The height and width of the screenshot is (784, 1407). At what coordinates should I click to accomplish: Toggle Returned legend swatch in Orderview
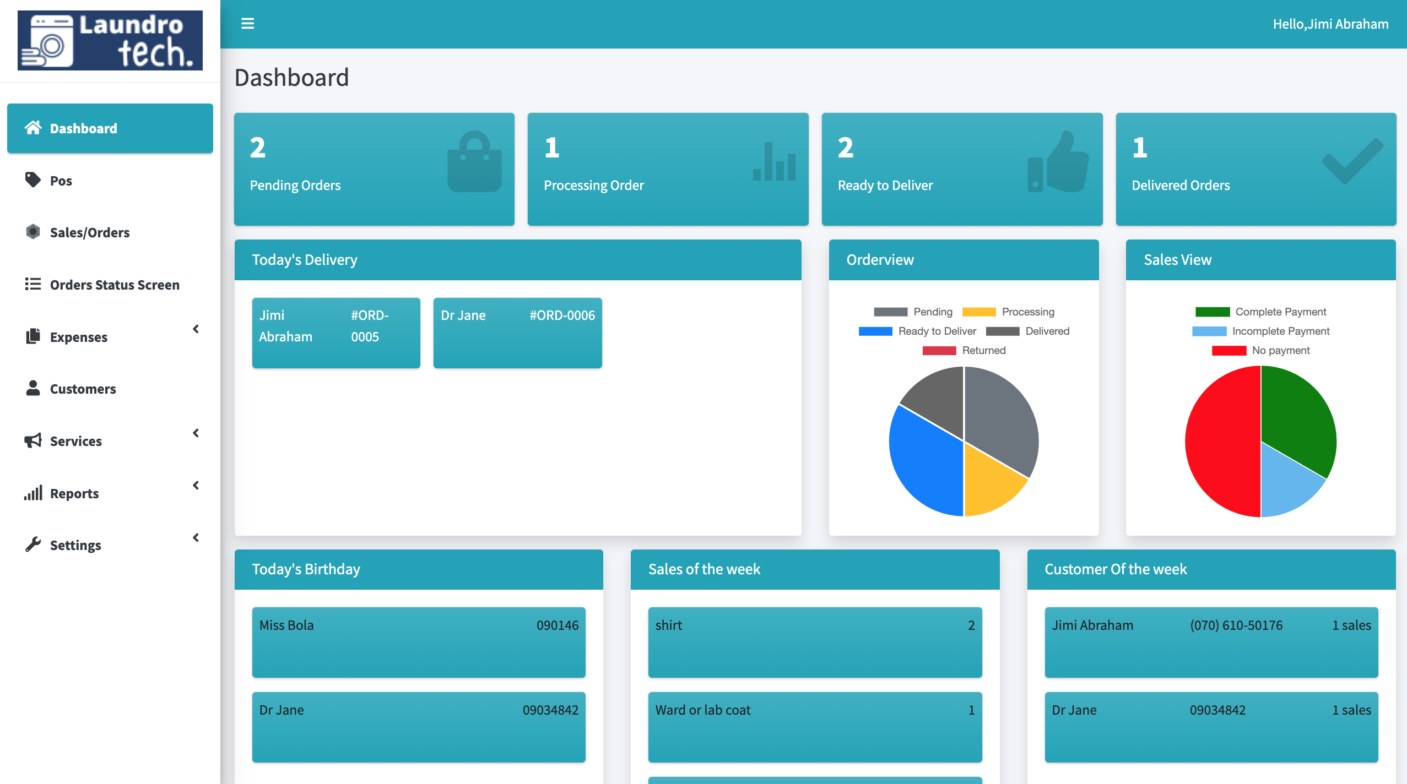click(939, 350)
